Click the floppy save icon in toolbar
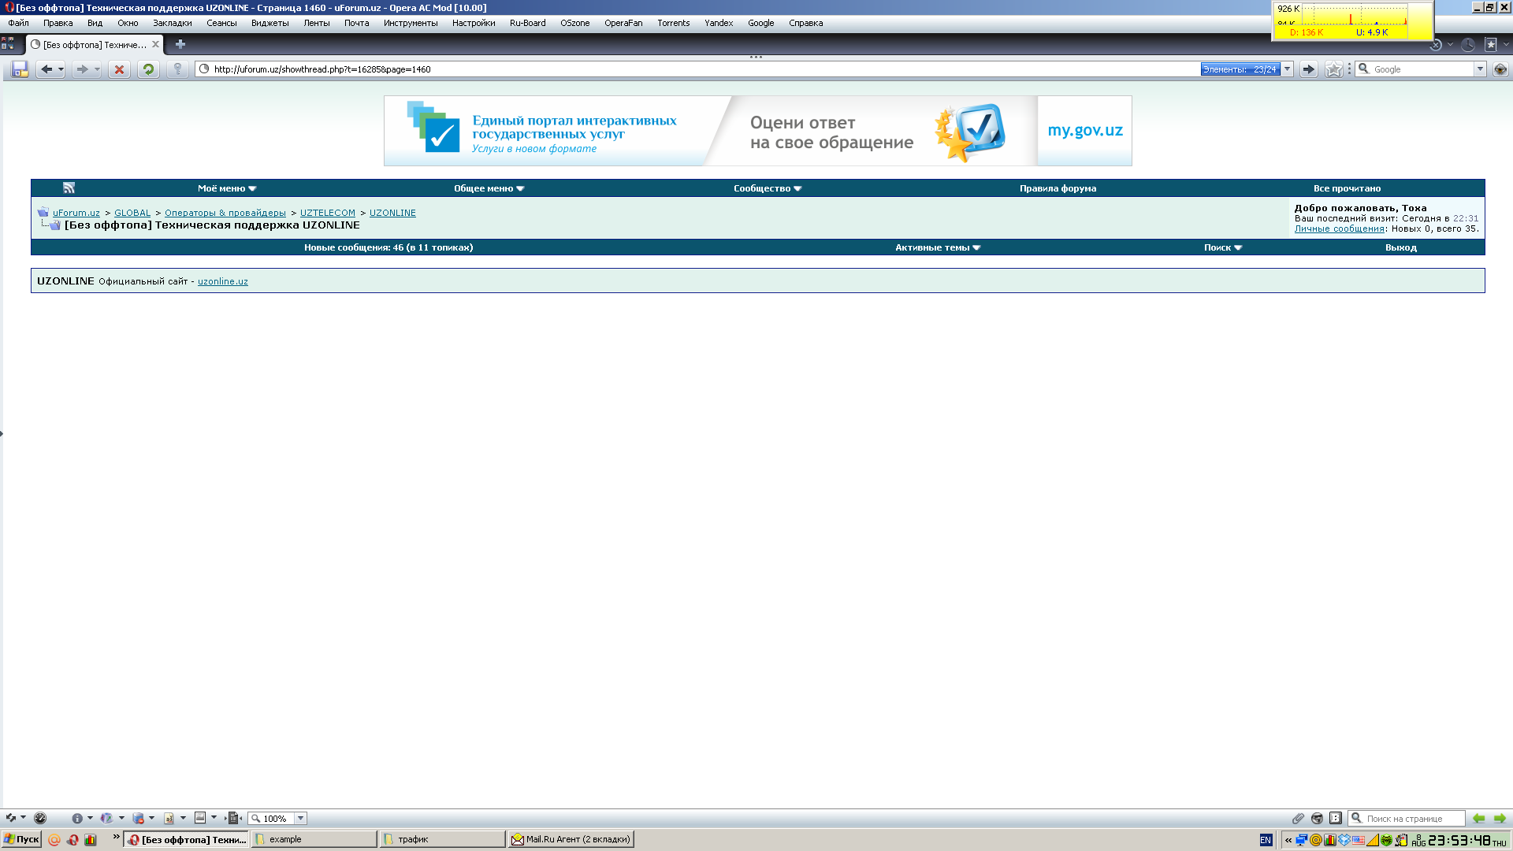Viewport: 1513px width, 851px height. pyautogui.click(x=20, y=69)
